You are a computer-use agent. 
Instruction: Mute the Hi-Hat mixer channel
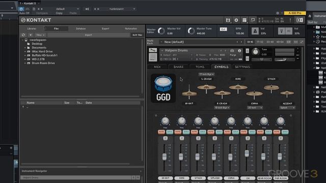pyautogui.click(x=161, y=132)
